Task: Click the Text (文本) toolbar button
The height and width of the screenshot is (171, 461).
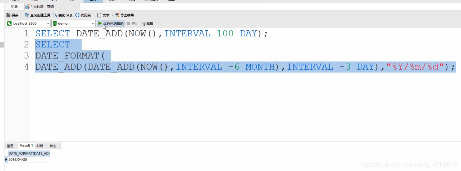Action: (103, 15)
